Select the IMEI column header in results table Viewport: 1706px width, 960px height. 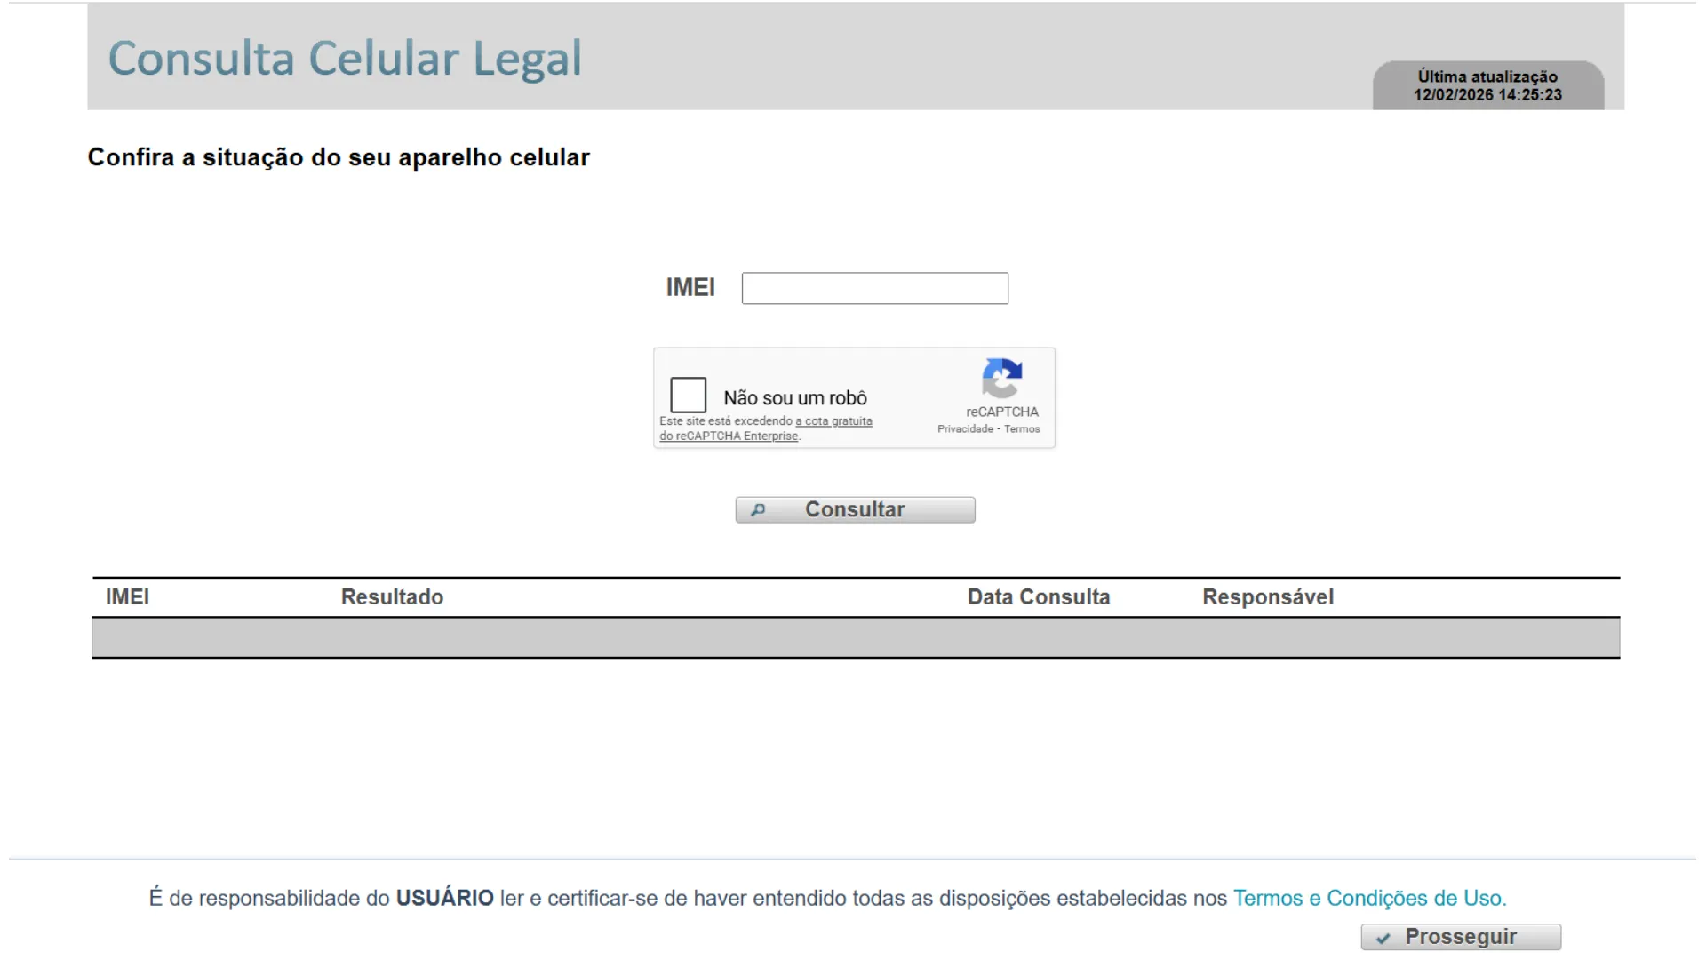tap(127, 596)
